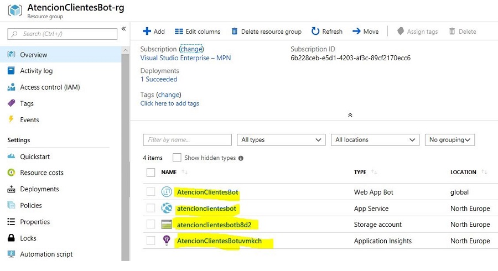Click the App Service globe icon
The width and height of the screenshot is (498, 271).
click(167, 208)
